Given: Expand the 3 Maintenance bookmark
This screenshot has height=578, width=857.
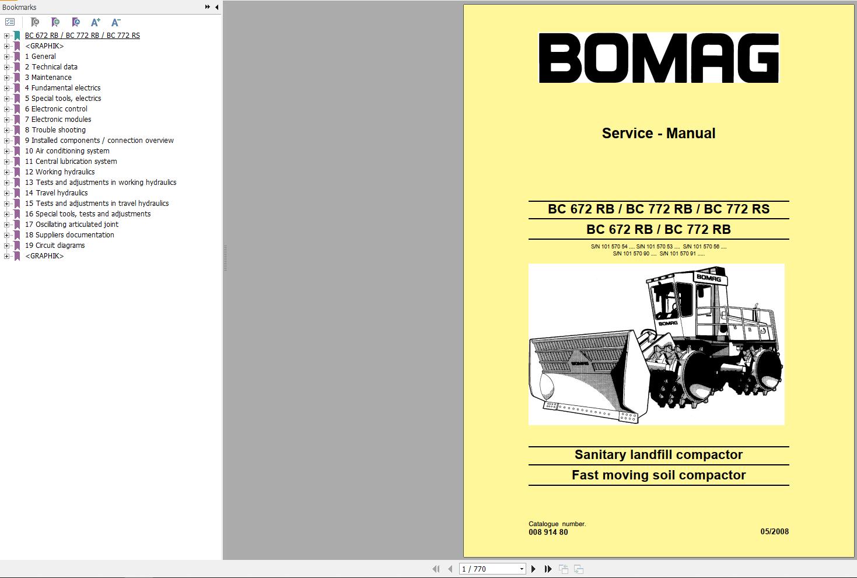Looking at the screenshot, I should [x=6, y=78].
